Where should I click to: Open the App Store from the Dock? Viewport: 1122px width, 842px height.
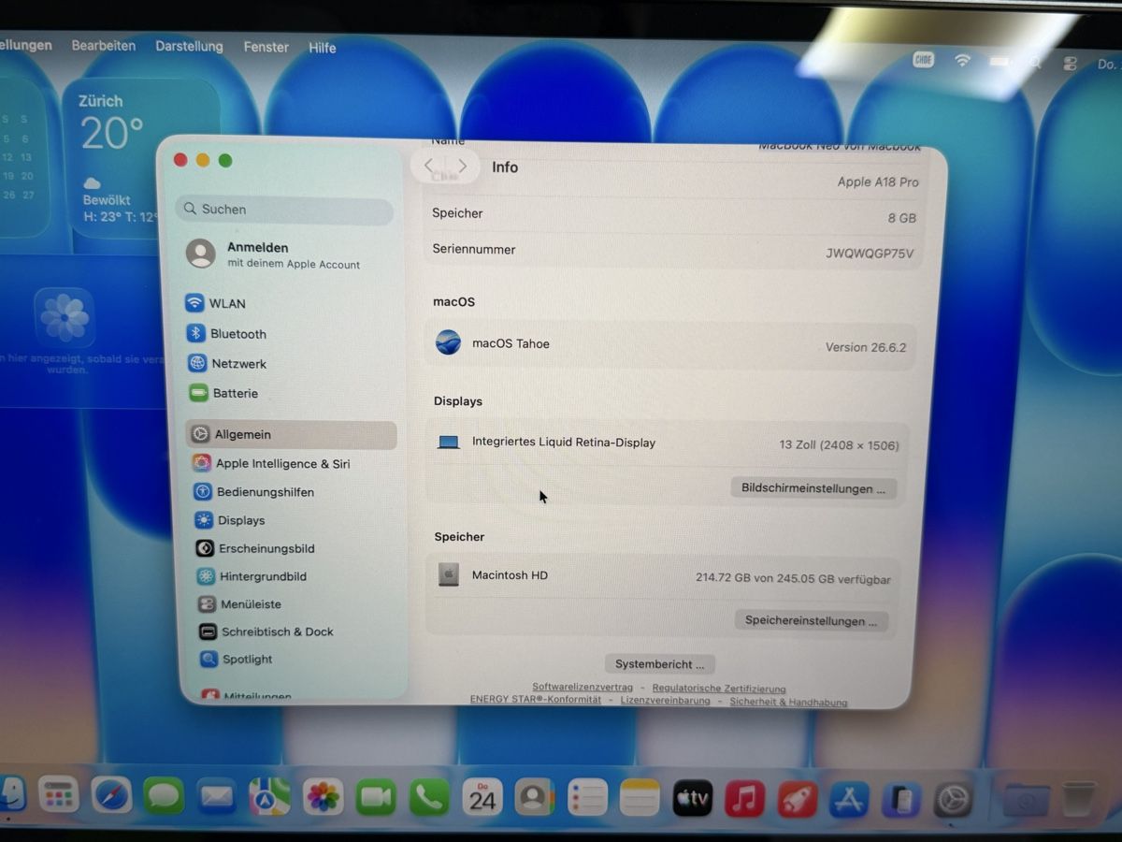[850, 800]
